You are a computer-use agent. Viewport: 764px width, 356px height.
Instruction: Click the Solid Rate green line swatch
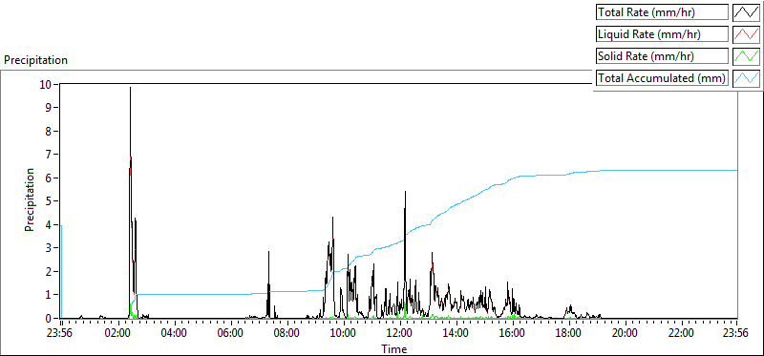[x=746, y=56]
